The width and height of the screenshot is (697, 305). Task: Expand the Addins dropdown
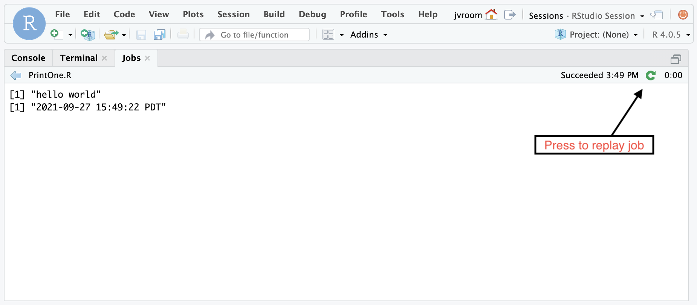369,35
